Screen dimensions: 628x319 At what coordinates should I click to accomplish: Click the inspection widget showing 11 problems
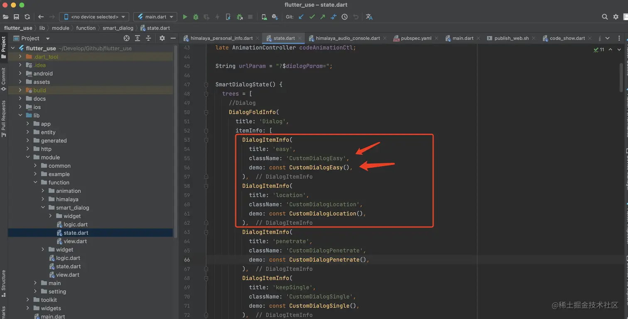(x=599, y=49)
